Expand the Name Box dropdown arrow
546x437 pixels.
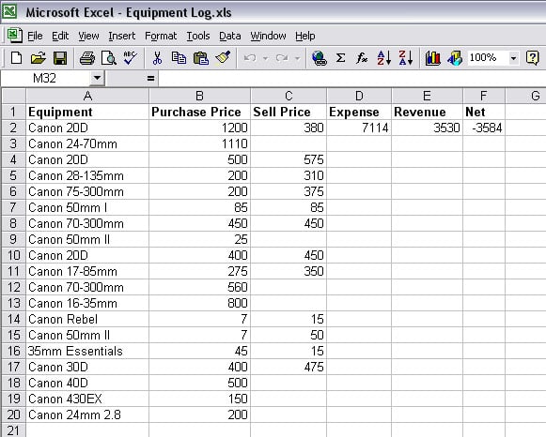point(97,78)
